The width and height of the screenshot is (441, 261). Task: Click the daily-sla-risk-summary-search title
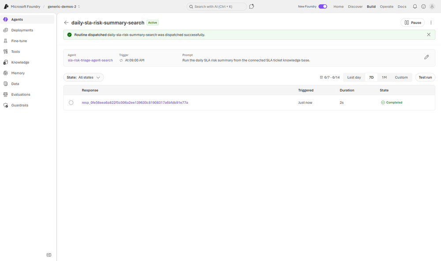pos(108,23)
